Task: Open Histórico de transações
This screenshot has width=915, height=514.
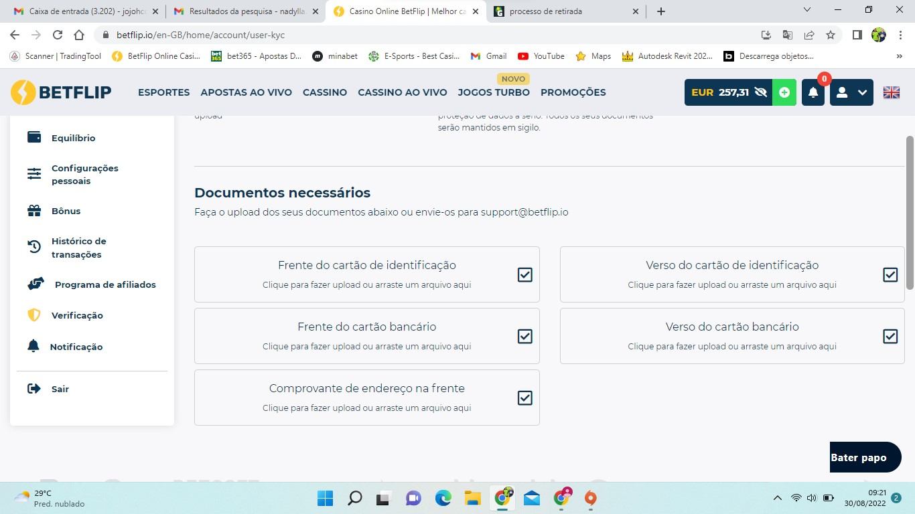Action: (78, 247)
